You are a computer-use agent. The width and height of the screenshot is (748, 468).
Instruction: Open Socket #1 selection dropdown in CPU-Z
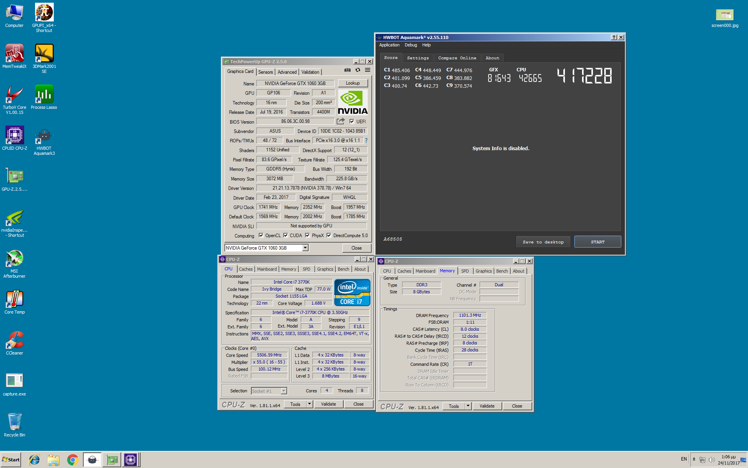pos(284,391)
